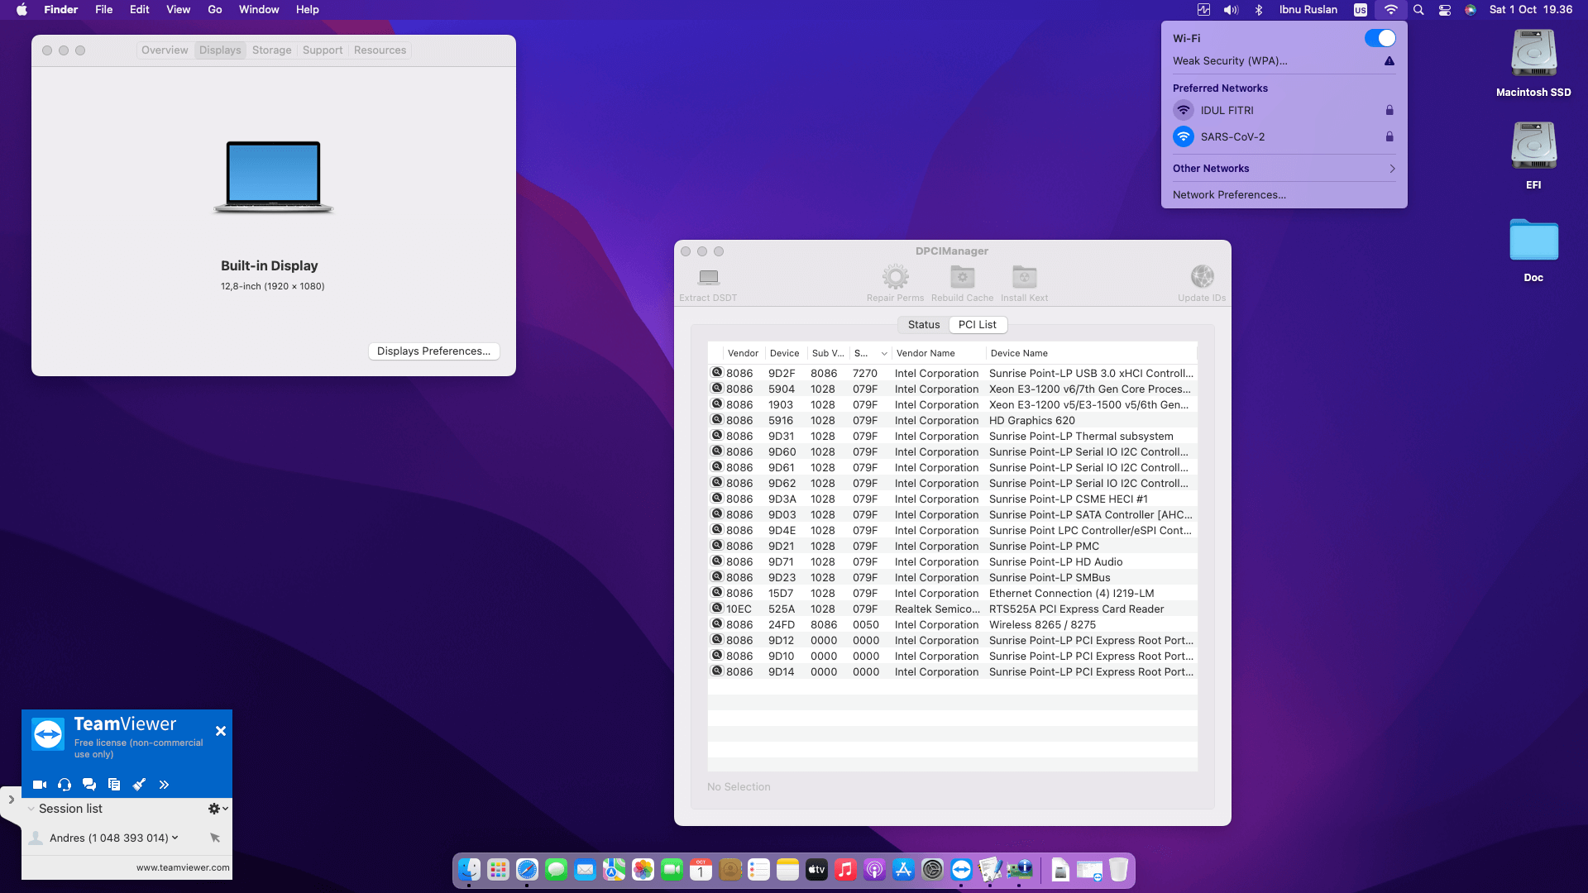Click the sound volume menu bar icon
Viewport: 1588px width, 893px height.
1231,10
